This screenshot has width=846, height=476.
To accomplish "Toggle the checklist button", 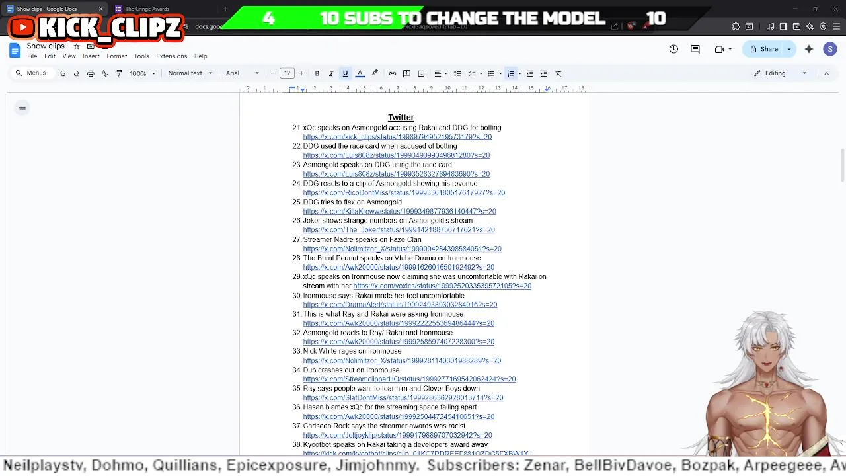I will [471, 73].
